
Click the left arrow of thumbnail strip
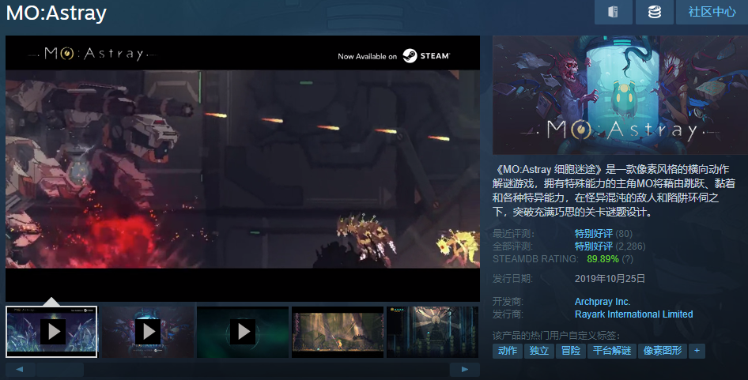pyautogui.click(x=20, y=369)
